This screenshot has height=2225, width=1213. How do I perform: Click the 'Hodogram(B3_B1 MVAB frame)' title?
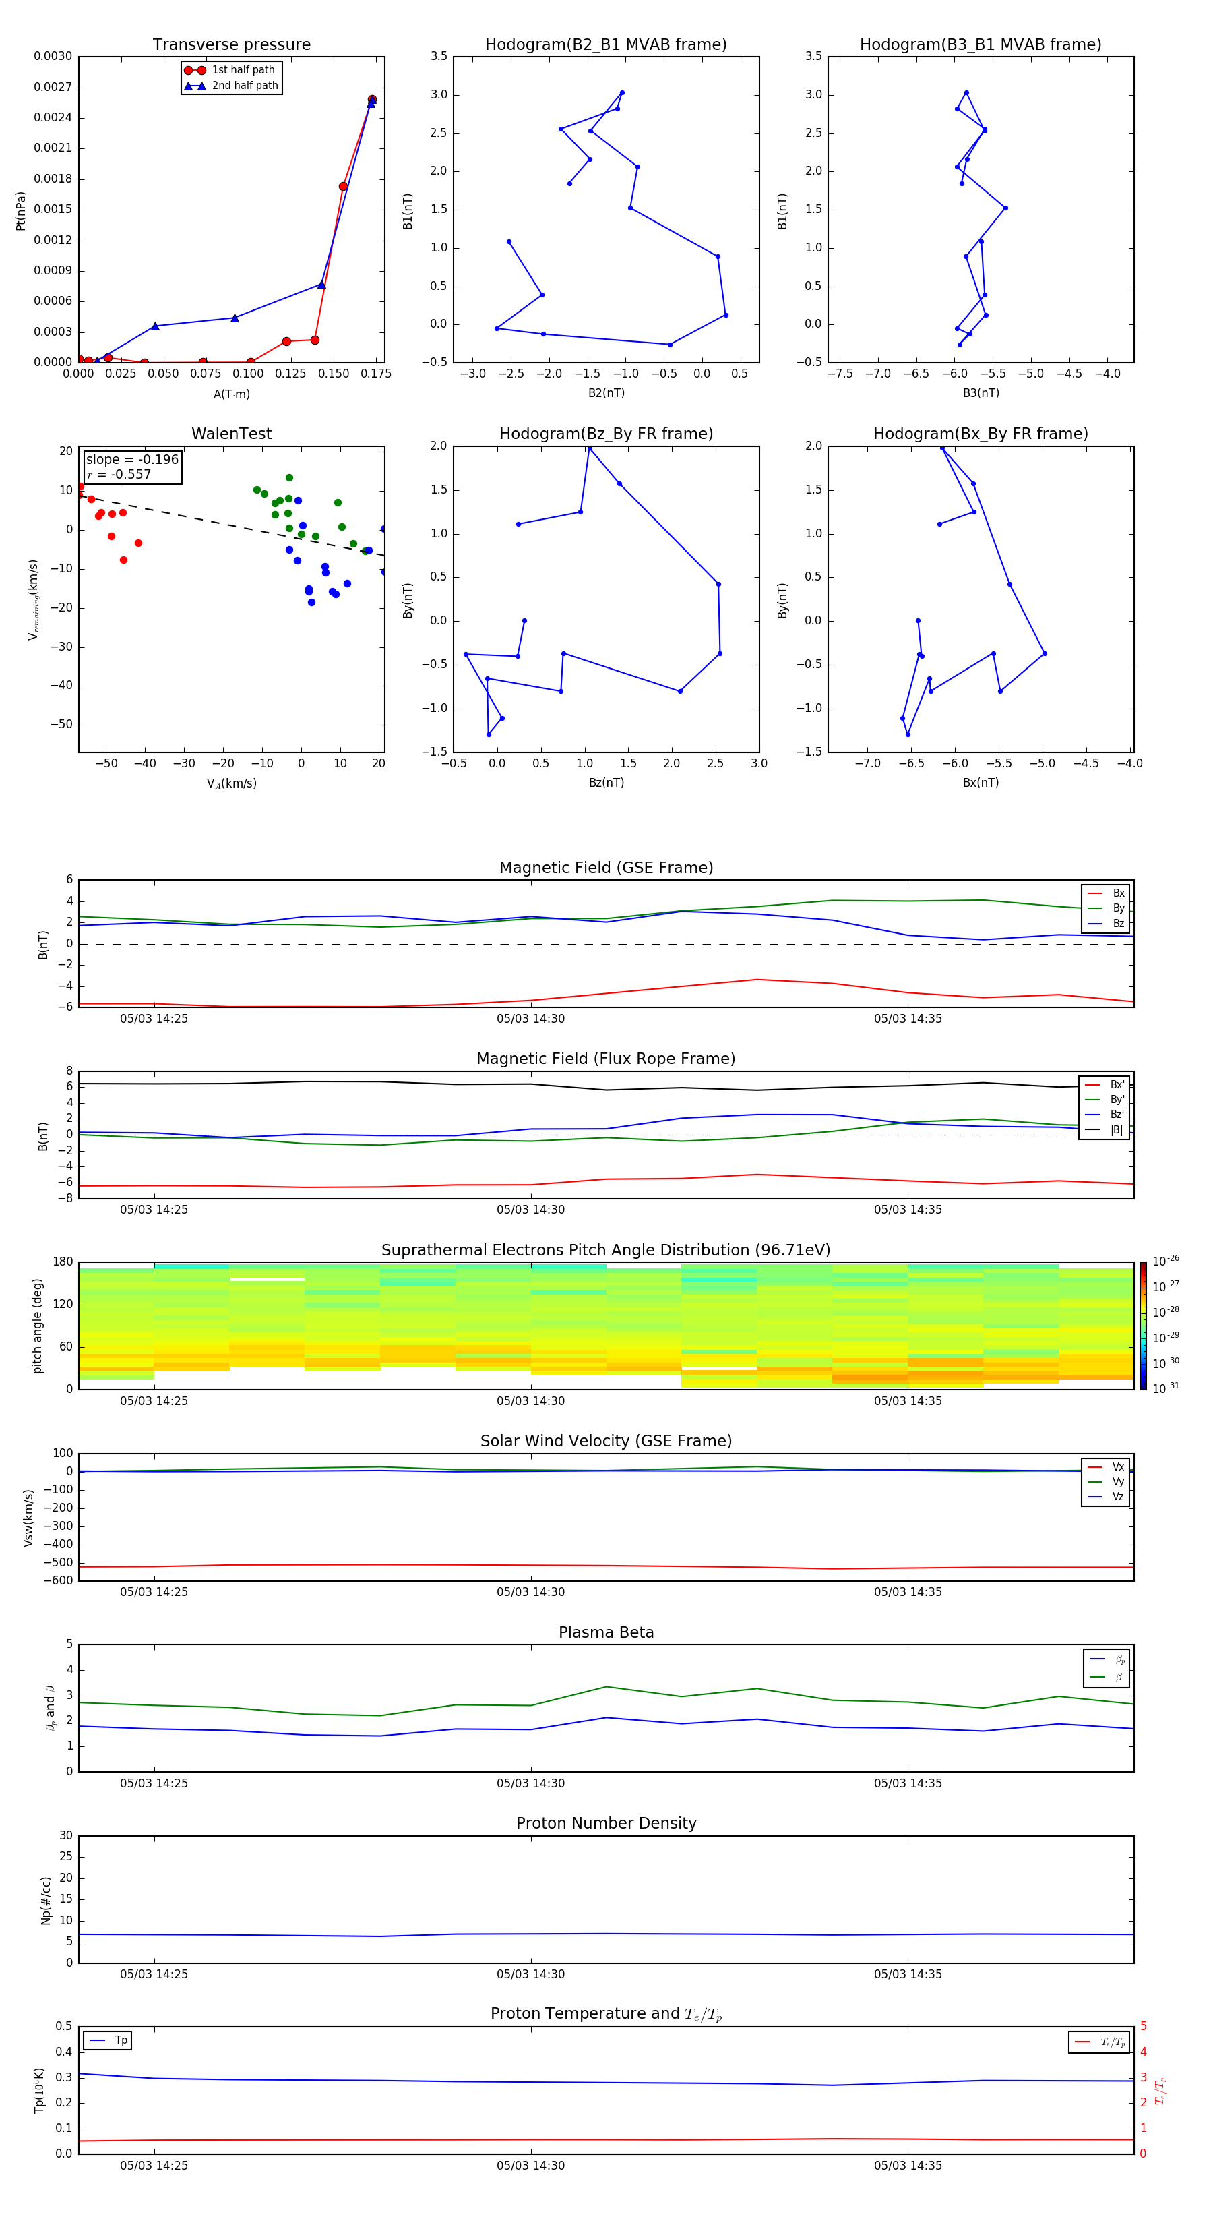[981, 45]
